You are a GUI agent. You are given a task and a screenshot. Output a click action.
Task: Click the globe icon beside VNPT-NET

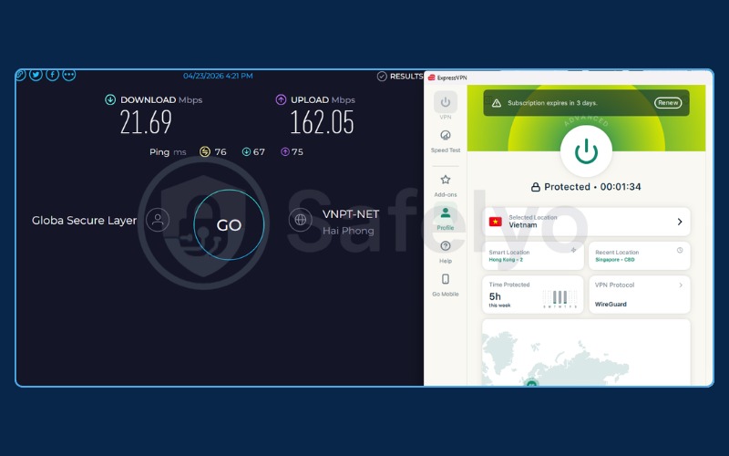tap(301, 220)
